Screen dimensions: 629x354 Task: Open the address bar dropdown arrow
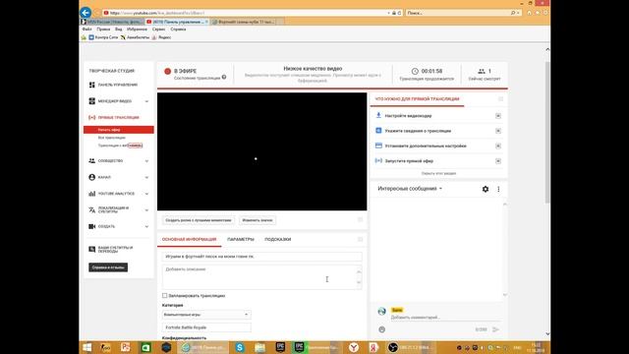click(388, 13)
